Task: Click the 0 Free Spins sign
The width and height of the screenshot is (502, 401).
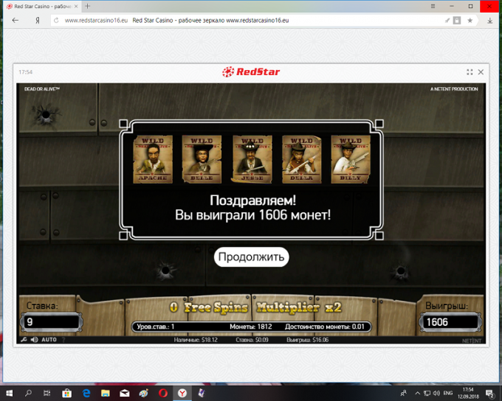Action: pos(209,307)
